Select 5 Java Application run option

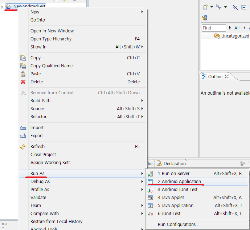coord(197,205)
